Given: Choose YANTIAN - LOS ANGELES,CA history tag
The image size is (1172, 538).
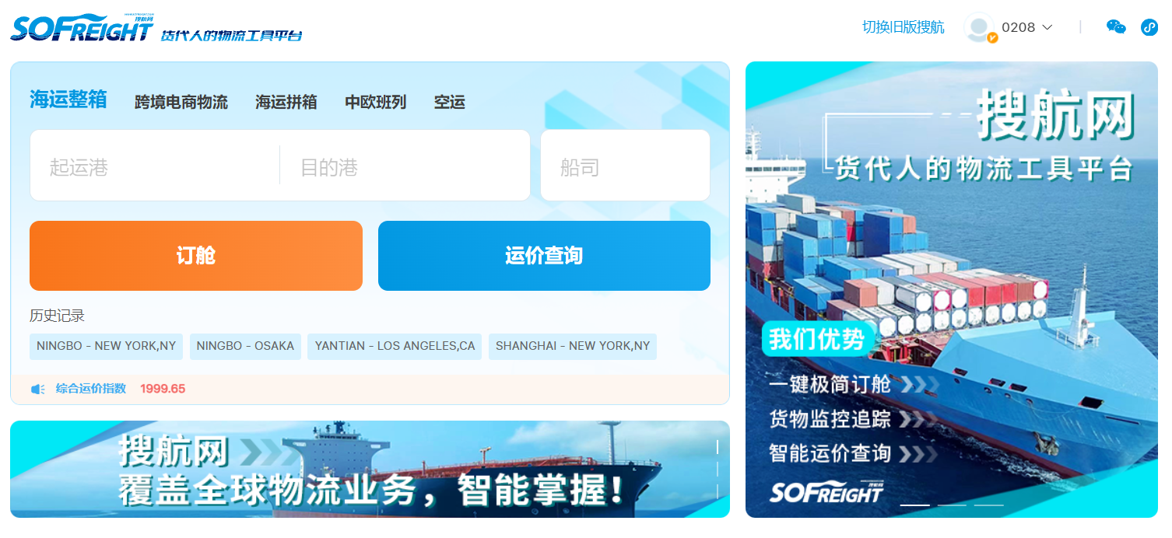Looking at the screenshot, I should pyautogui.click(x=395, y=347).
